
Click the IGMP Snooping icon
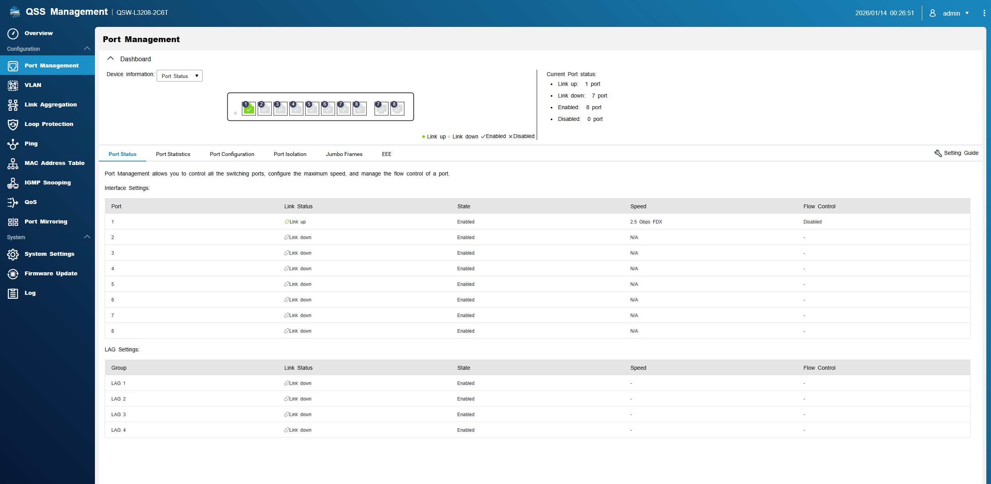tap(13, 183)
